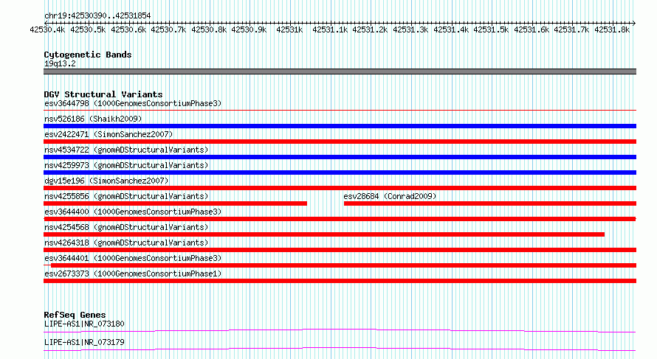657x359 pixels.
Task: Open the dgv15e196 (SimonSanchez2007) label
Action: click(106, 181)
